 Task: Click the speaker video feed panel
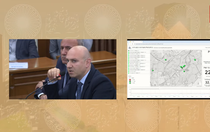[63, 69]
